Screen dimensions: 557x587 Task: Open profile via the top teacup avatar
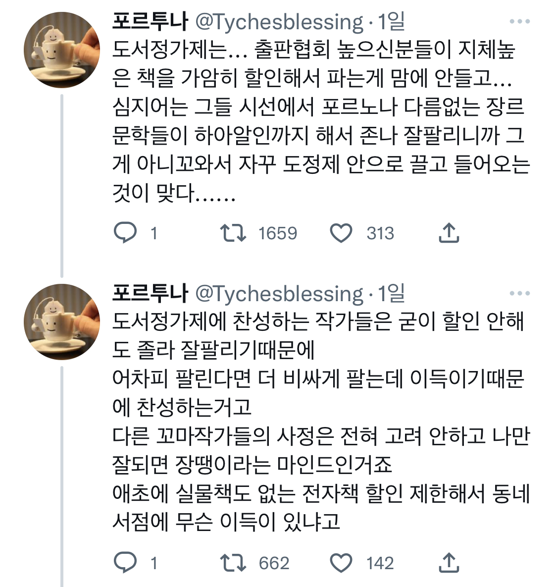(61, 50)
